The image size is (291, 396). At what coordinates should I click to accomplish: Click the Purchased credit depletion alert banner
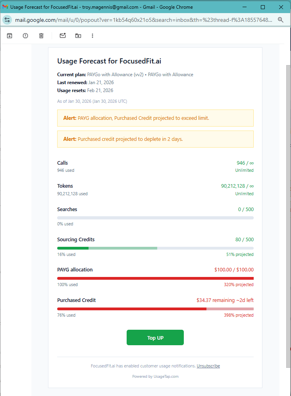[155, 139]
